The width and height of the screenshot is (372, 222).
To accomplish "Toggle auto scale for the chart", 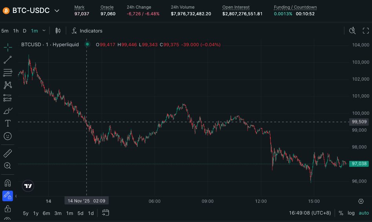I will coord(364,213).
